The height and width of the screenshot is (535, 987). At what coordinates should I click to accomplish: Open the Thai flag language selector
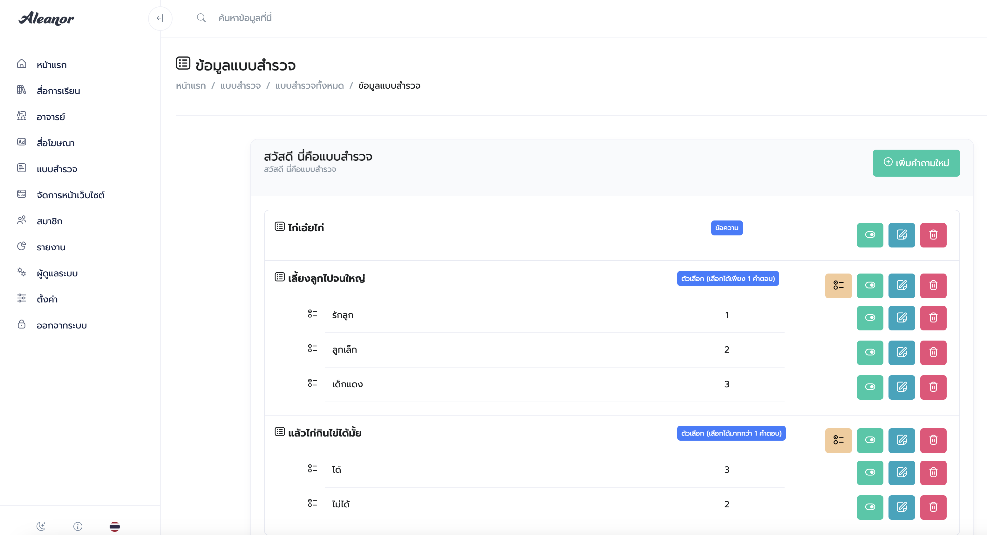115,526
